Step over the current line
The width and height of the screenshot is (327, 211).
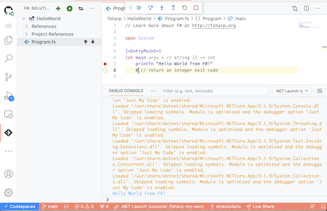[150, 8]
